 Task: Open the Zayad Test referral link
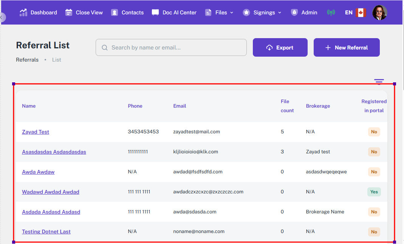tap(36, 132)
